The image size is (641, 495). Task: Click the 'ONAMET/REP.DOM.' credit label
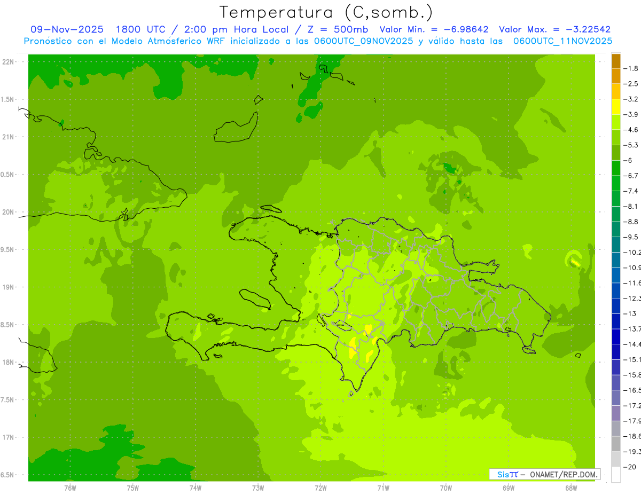point(564,474)
